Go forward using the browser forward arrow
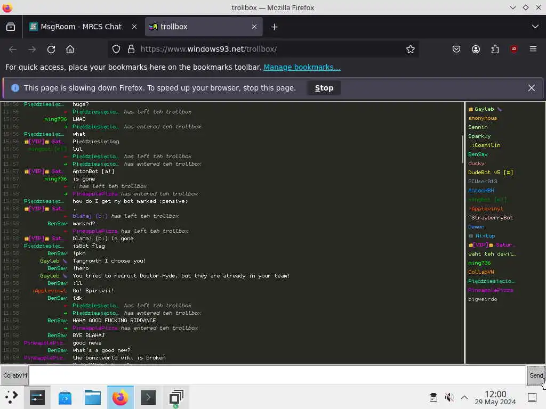 pos(32,50)
